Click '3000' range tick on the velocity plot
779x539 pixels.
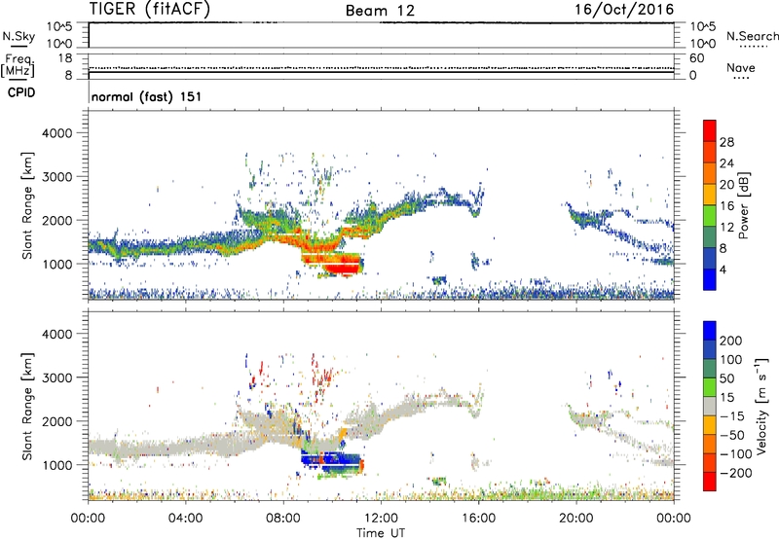coord(56,377)
